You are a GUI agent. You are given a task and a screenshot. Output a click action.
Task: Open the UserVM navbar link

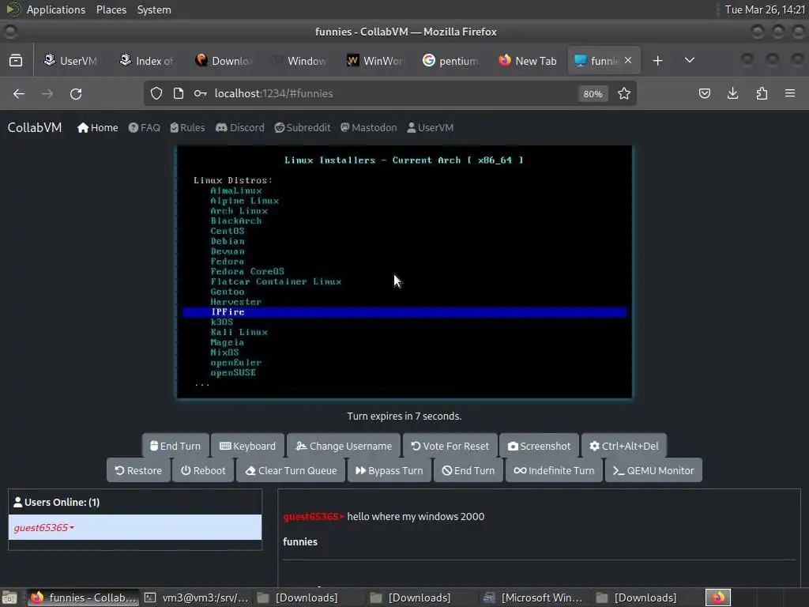(x=430, y=127)
